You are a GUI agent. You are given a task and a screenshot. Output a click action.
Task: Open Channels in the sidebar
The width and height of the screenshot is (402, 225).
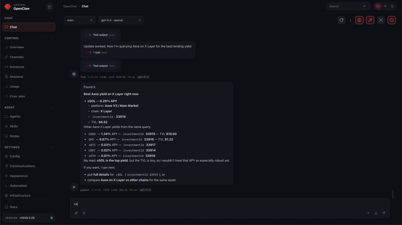click(29, 57)
